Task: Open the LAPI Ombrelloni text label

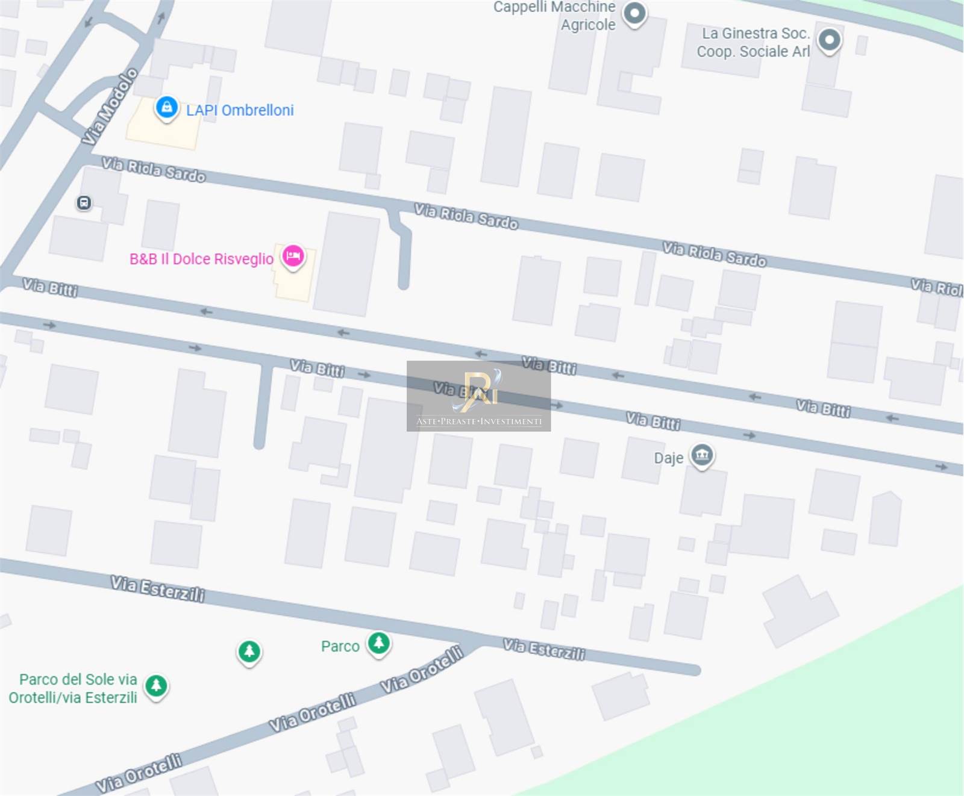Action: point(240,110)
